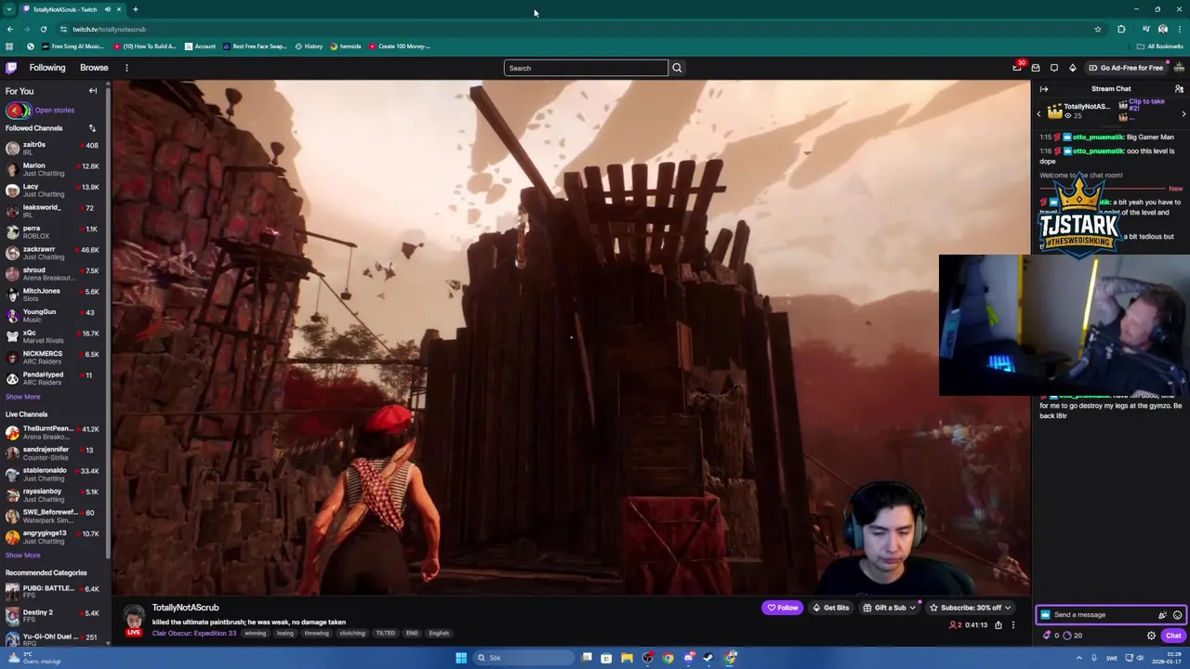Share the stream via share icon
The image size is (1190, 669).
(998, 625)
